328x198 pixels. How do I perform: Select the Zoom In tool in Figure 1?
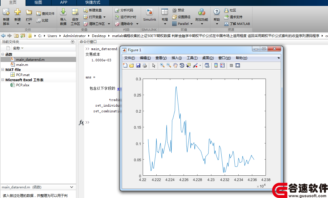[x=162, y=66]
